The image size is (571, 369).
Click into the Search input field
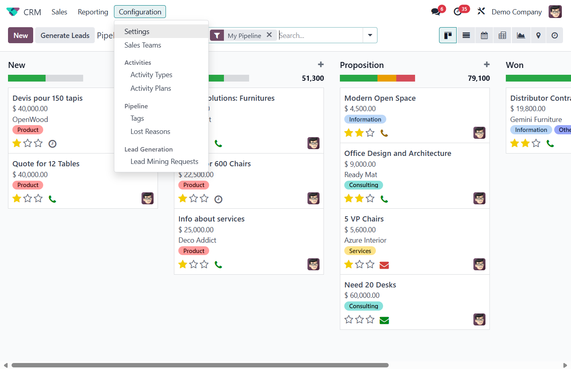tap(320, 35)
